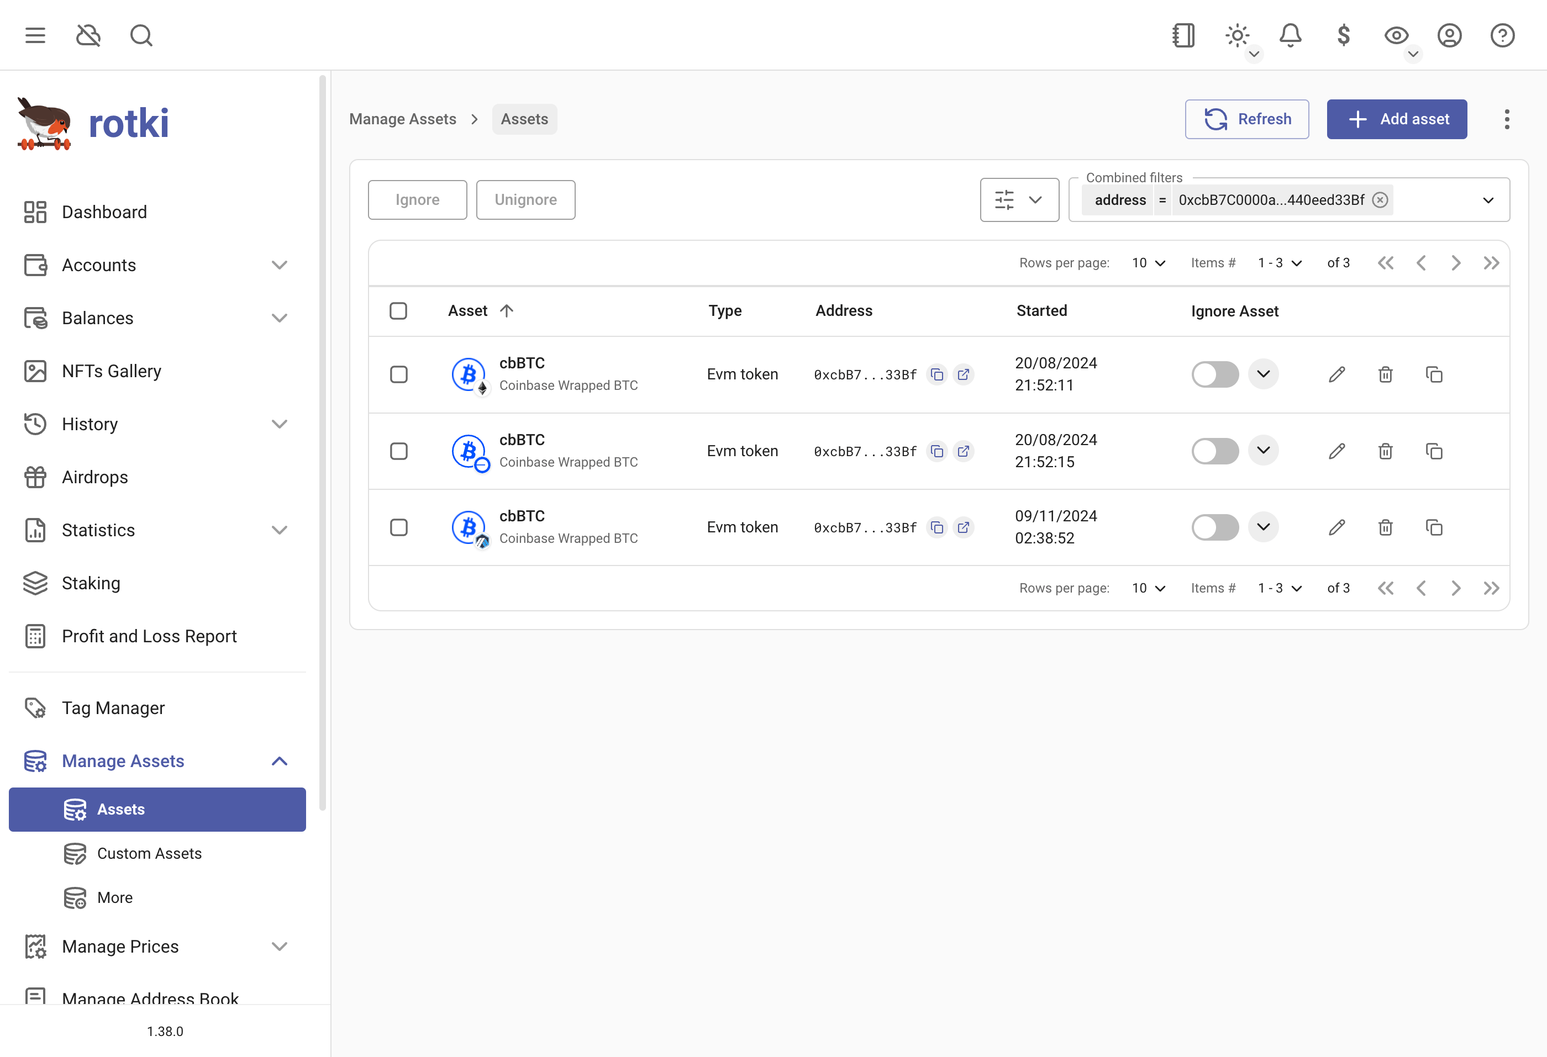Delete the cbBTC asset started 21:52:15
The image size is (1547, 1057).
(x=1385, y=452)
